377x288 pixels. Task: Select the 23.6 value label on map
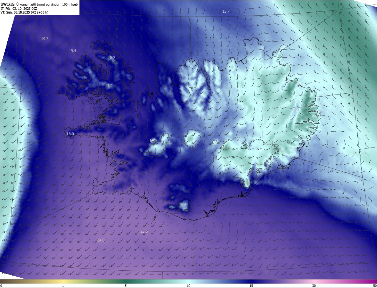coord(144,231)
